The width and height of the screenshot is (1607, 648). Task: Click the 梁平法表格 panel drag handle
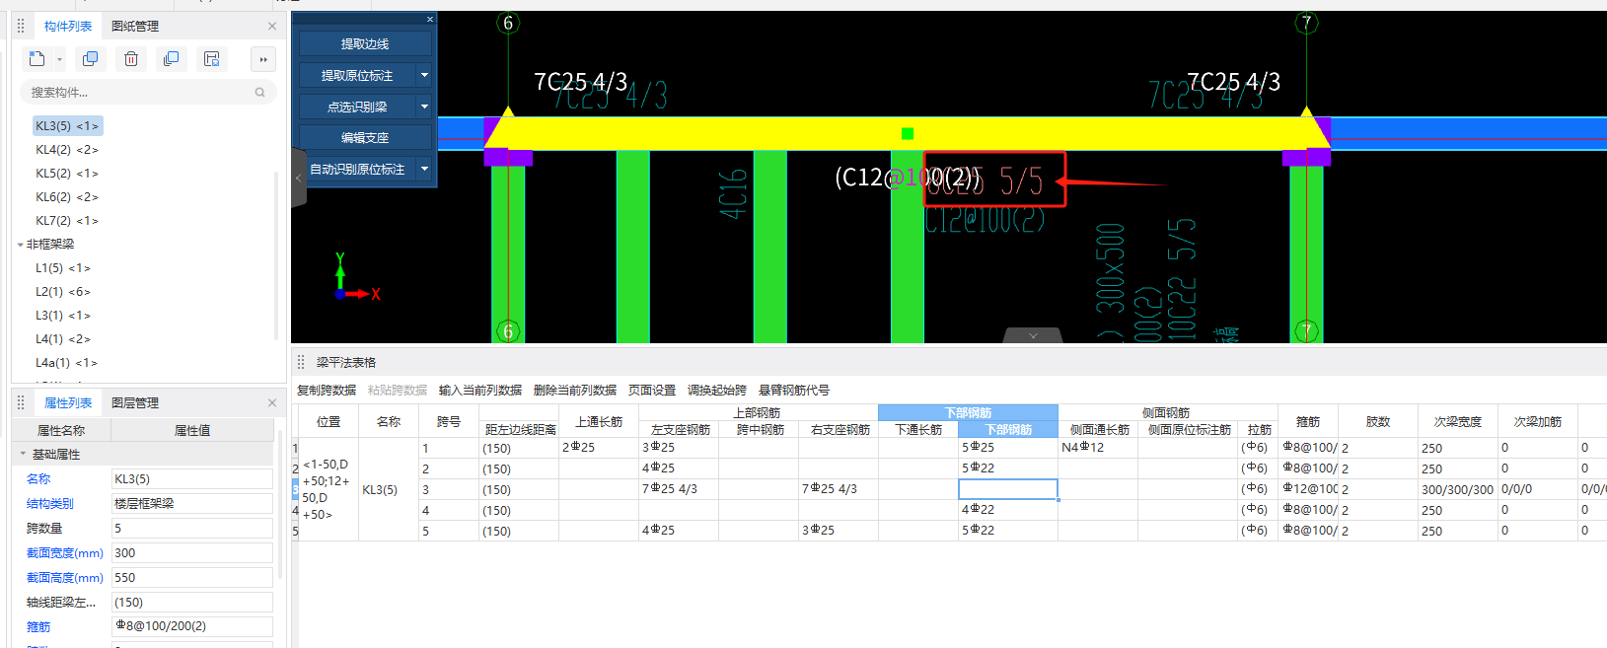pos(301,362)
